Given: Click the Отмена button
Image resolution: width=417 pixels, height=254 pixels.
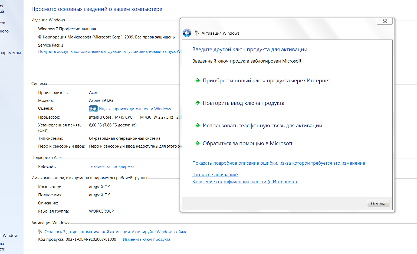Looking at the screenshot, I should click(x=378, y=204).
